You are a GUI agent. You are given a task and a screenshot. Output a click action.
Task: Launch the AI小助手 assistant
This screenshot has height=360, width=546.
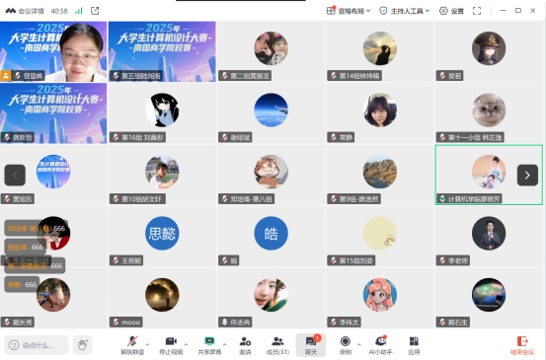380,345
